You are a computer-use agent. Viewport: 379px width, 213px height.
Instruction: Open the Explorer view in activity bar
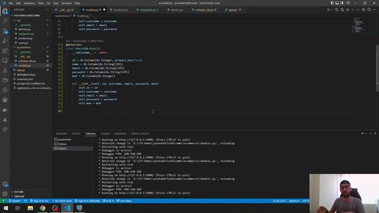click(5, 11)
